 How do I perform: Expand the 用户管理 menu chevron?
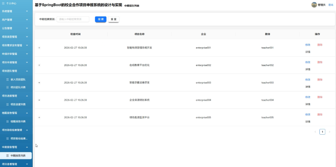click(27, 20)
